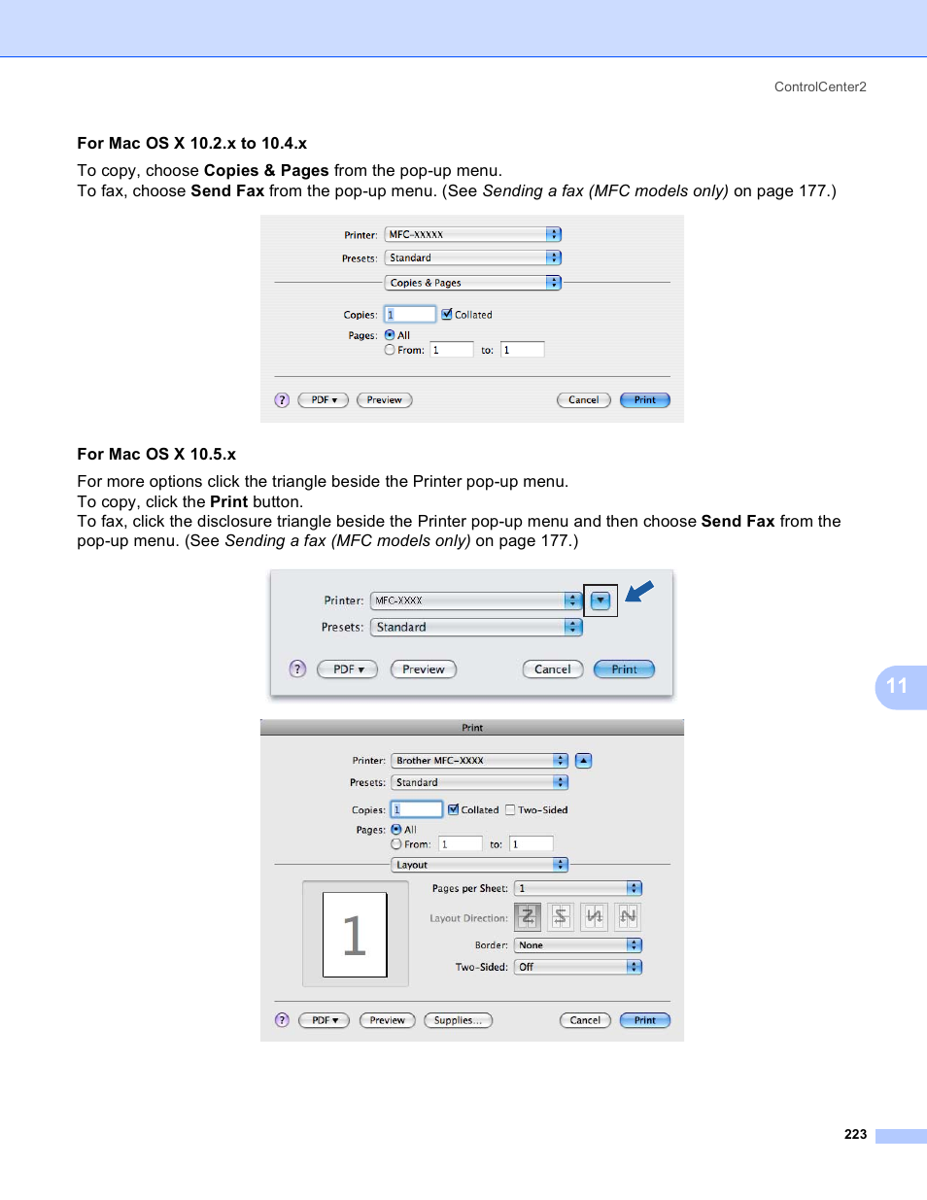Screen dimensions: 927x1200
Task: Click 'For Mac OS X 10.5.x' heading
Action: pos(156,454)
